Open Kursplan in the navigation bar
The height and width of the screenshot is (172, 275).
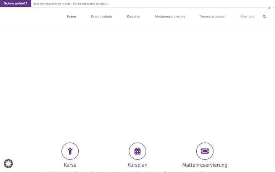tap(133, 16)
